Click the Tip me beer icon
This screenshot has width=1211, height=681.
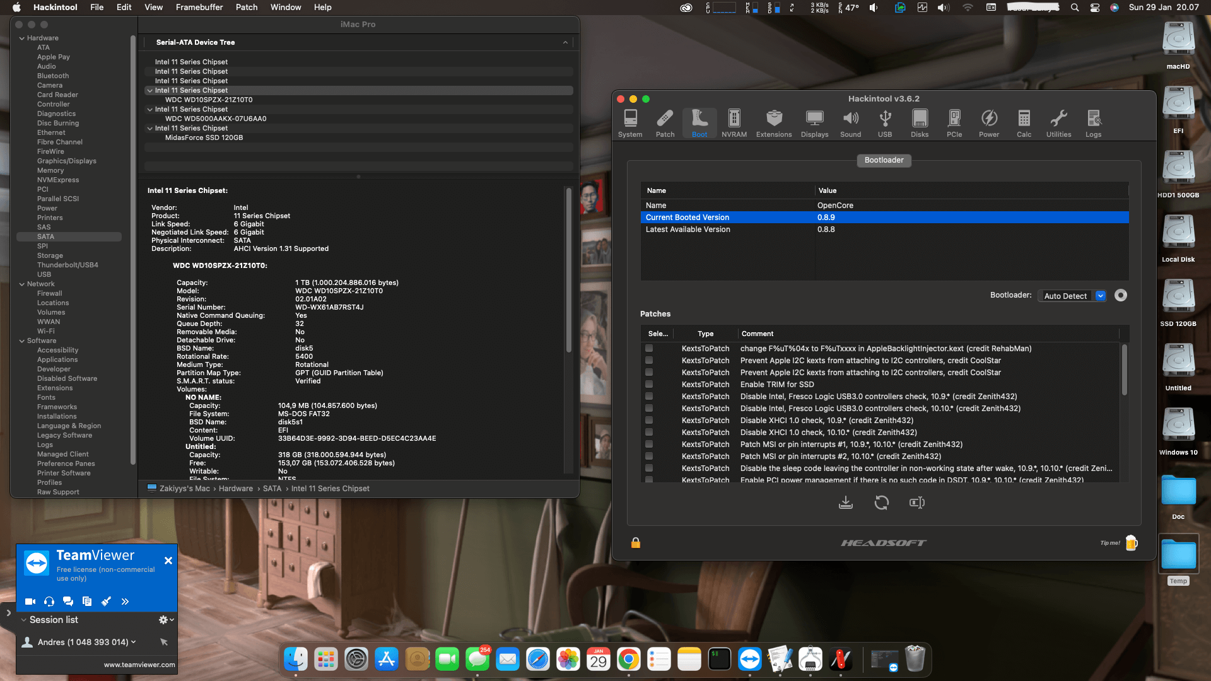[x=1132, y=543]
